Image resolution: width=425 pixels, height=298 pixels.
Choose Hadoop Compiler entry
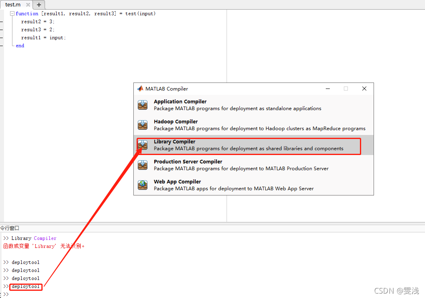pos(254,125)
